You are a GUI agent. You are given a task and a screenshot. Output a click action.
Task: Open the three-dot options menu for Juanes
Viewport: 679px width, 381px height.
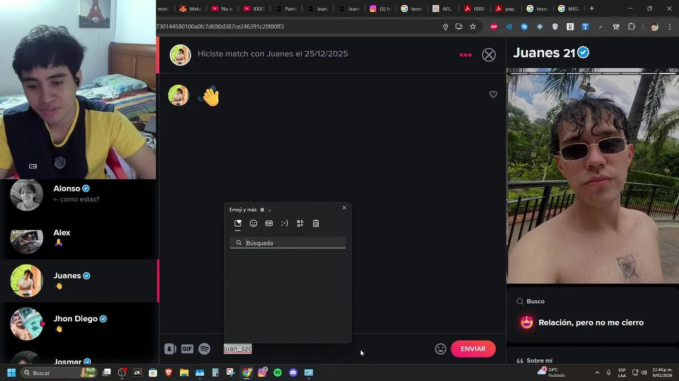465,55
